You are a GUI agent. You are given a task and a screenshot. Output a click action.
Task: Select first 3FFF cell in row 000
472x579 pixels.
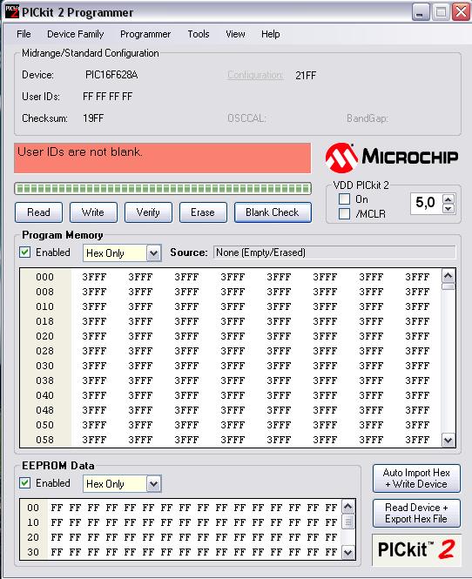coord(94,277)
